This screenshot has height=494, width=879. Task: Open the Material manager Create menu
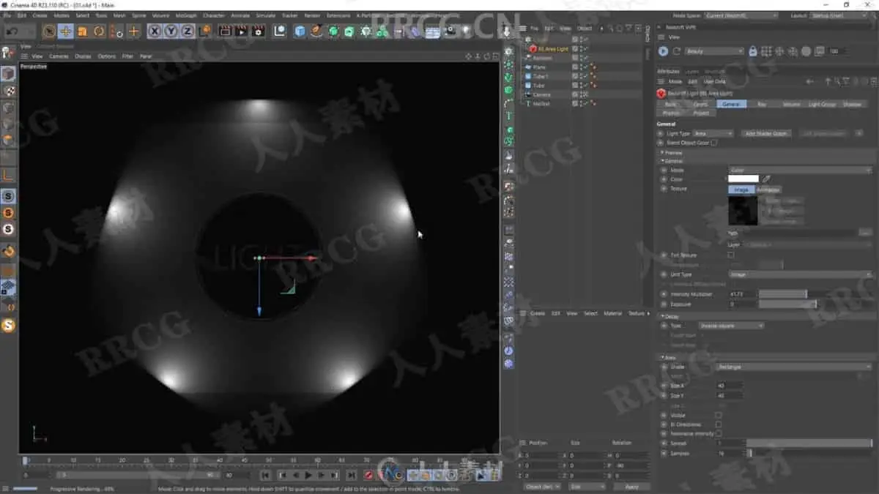(x=537, y=313)
